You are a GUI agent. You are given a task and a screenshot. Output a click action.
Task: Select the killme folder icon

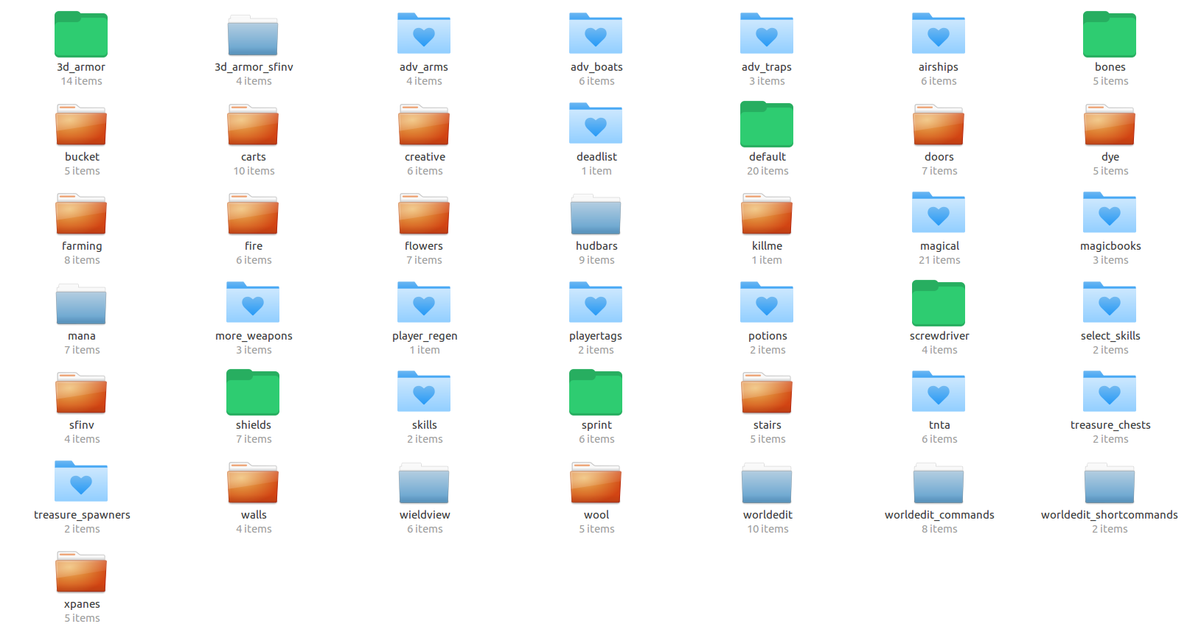click(x=767, y=214)
